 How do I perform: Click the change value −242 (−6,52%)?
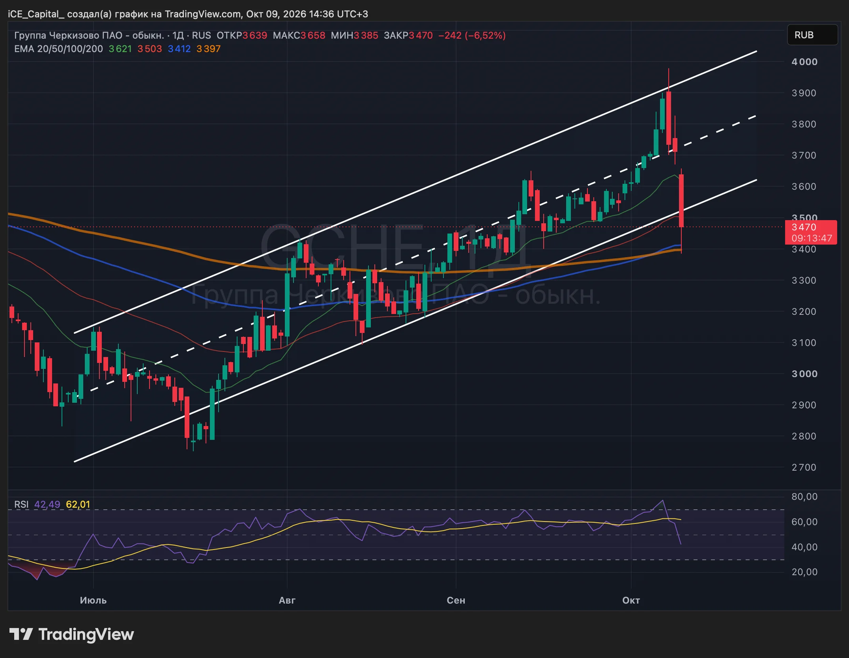pyautogui.click(x=472, y=36)
